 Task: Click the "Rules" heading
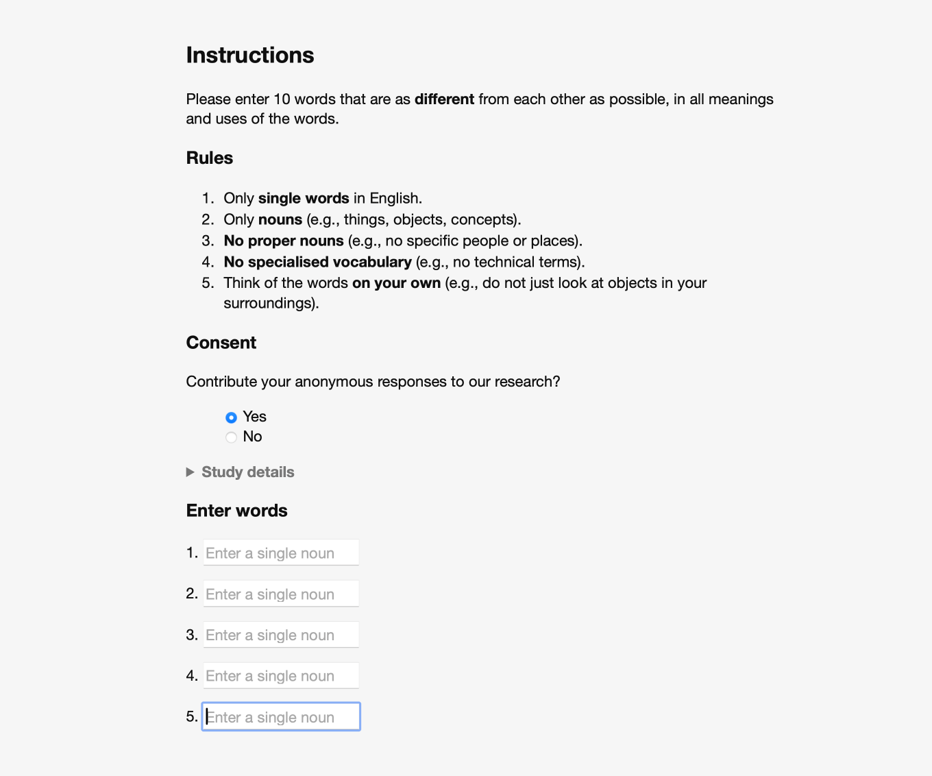pyautogui.click(x=210, y=158)
